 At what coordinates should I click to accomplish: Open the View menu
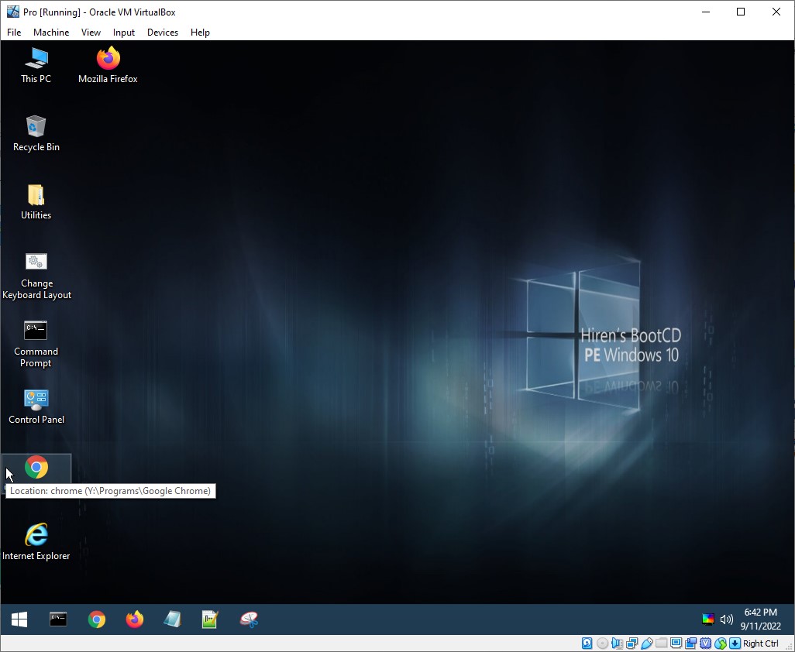[x=91, y=32]
